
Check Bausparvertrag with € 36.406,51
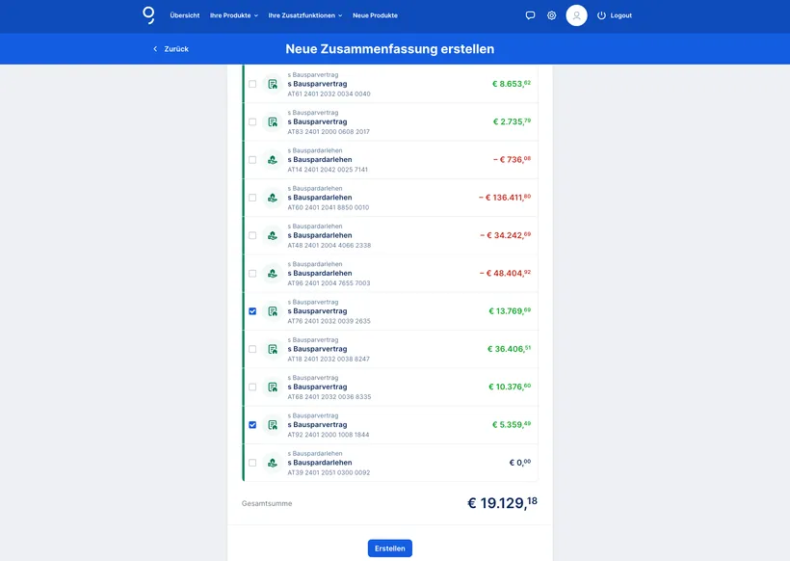coord(252,349)
